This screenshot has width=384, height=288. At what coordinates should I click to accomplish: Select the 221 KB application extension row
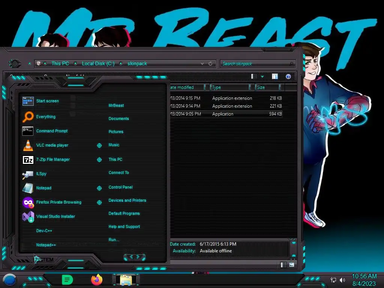click(x=226, y=106)
